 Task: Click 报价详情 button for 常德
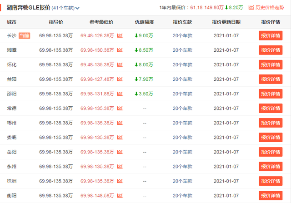[271, 108]
